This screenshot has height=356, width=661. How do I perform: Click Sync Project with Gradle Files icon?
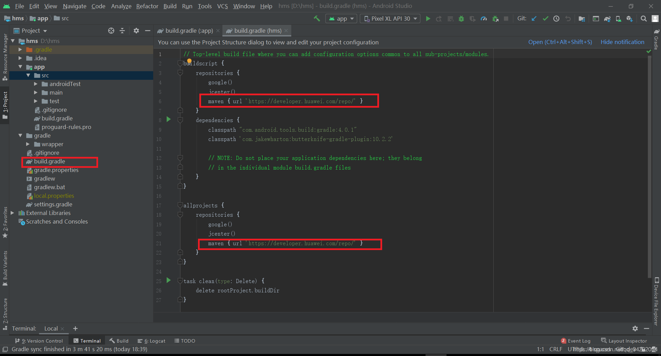[607, 19]
